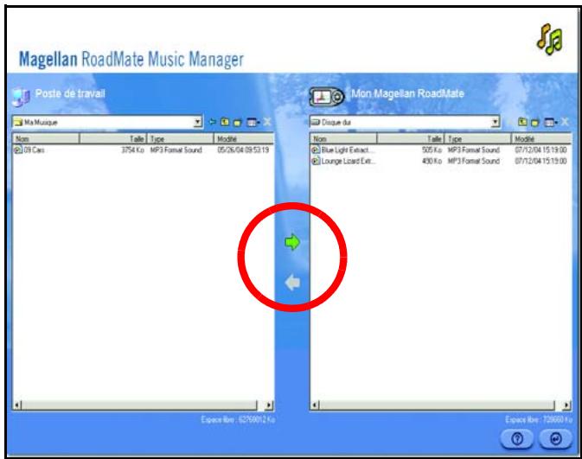Screen dimensions: 582x459
Task: Click the Espace libre text under left panel
Action: pyautogui.click(x=238, y=419)
